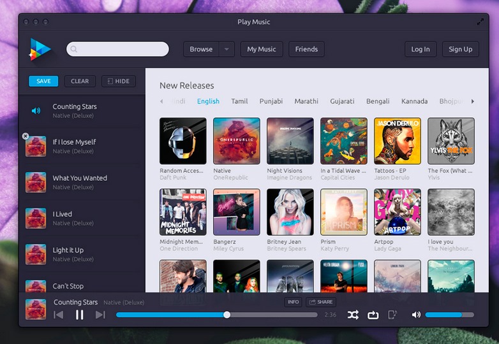
Task: Skip to the next track
Action: pos(100,315)
